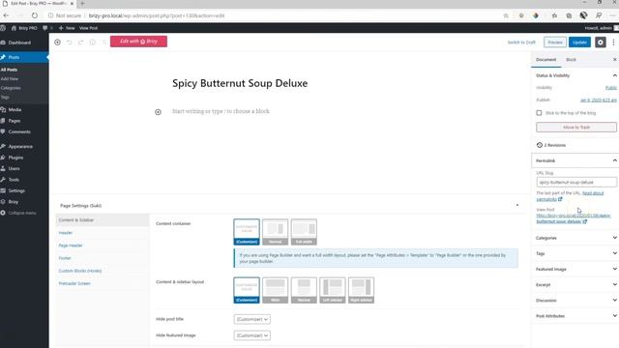Tick Stick to the top of blog
619x348 pixels.
[539, 113]
